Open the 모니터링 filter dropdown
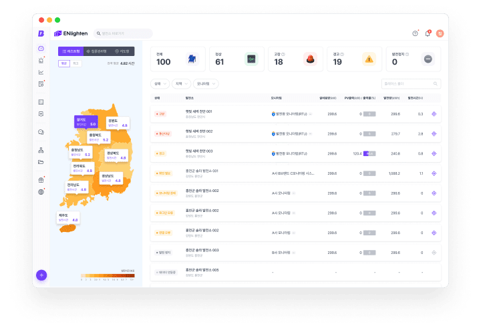This screenshot has width=481, height=328. [x=206, y=84]
